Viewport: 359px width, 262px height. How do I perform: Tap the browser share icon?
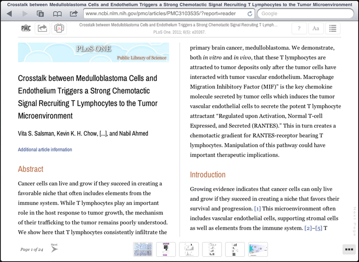click(74, 14)
